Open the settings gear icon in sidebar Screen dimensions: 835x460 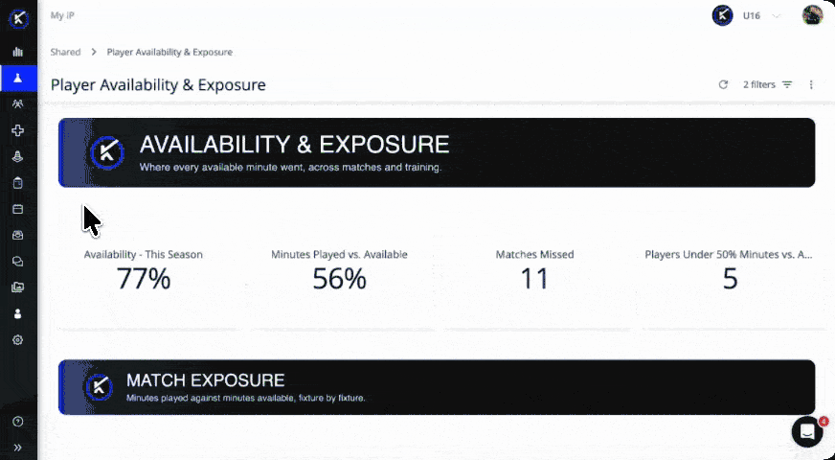(x=18, y=339)
